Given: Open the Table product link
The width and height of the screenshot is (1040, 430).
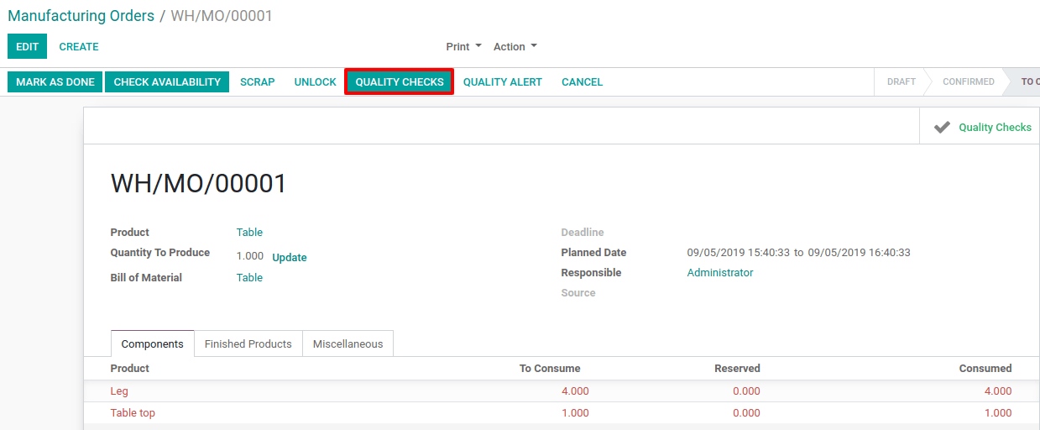Looking at the screenshot, I should (x=249, y=233).
